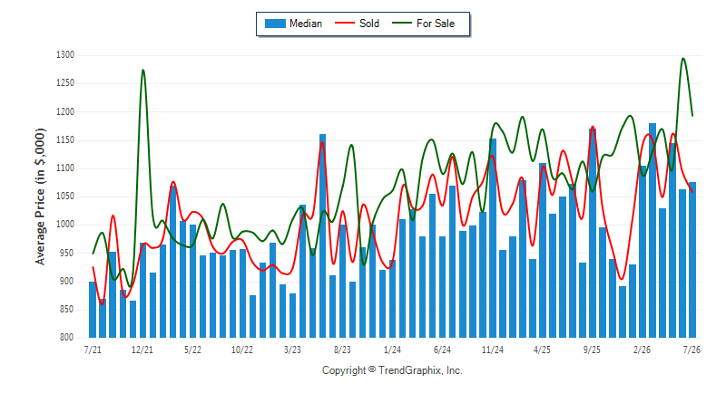726x393 pixels.
Task: Toggle the Sold series legend label
Action: pos(369,24)
